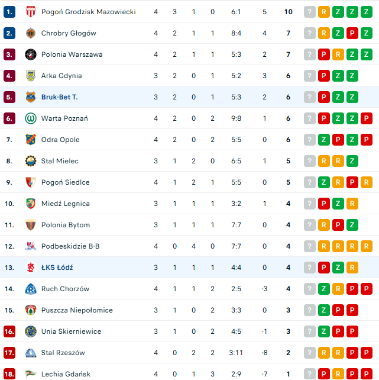Click Stal Mielec's green Z form badge
Screen dimensions: 379x380
click(x=352, y=161)
